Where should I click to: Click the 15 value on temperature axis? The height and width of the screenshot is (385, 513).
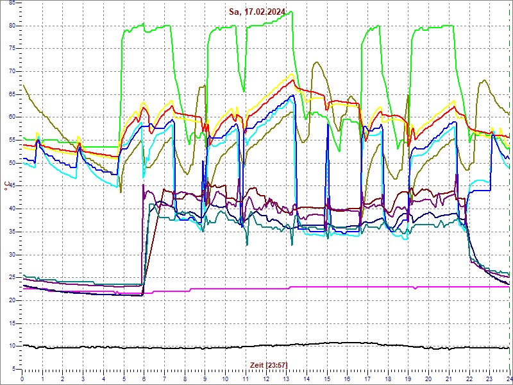tap(12, 323)
